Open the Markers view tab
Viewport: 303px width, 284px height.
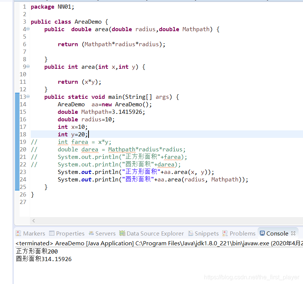point(30,233)
